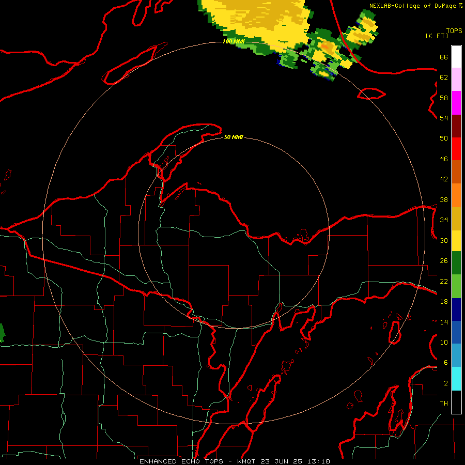Click the 10 value on the scale

tap(444, 342)
